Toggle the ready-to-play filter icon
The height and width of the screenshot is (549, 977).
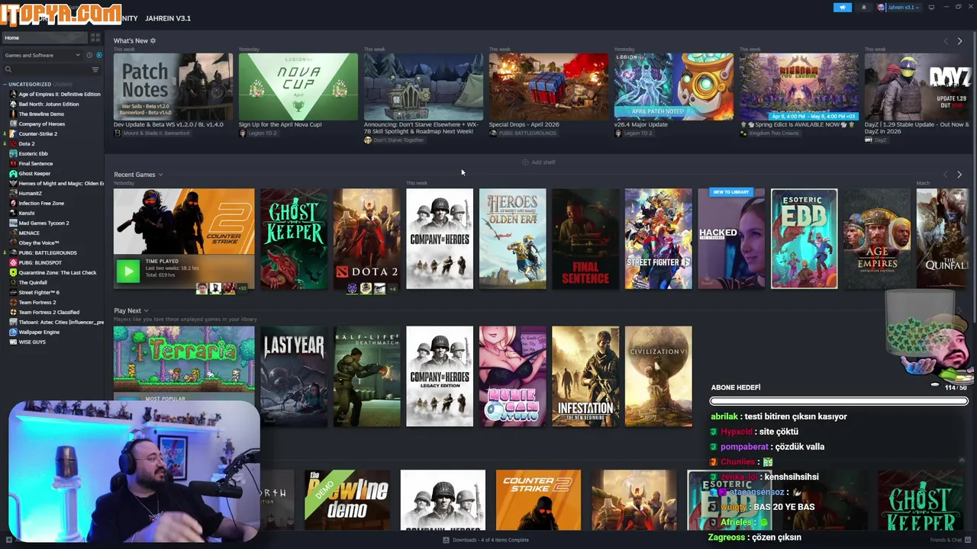pos(98,55)
